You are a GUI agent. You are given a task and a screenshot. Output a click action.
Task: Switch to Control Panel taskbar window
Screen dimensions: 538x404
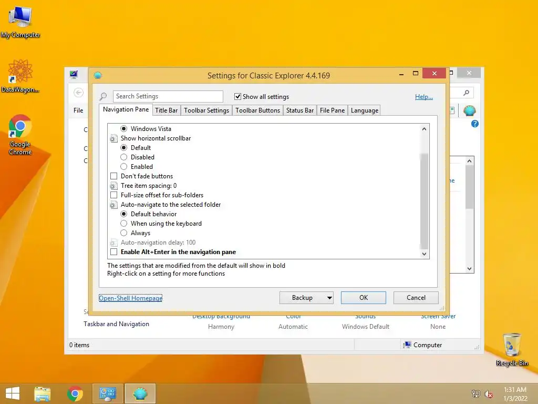pyautogui.click(x=107, y=393)
